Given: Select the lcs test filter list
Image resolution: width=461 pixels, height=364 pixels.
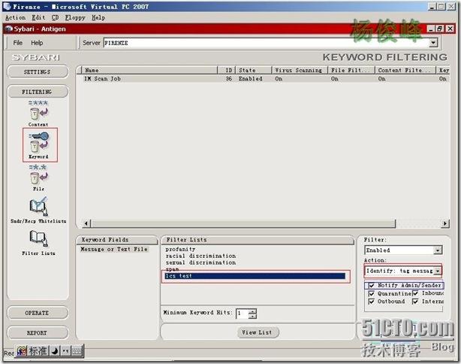Looking at the screenshot, I should tap(255, 276).
